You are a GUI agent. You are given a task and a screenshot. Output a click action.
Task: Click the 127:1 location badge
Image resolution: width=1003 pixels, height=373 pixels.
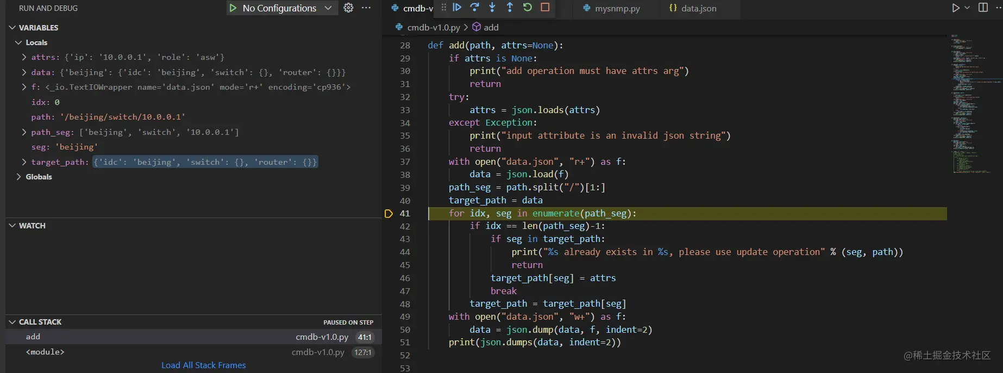coord(362,352)
